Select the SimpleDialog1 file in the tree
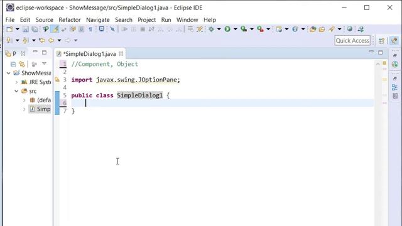The width and height of the screenshot is (402, 226). point(40,109)
